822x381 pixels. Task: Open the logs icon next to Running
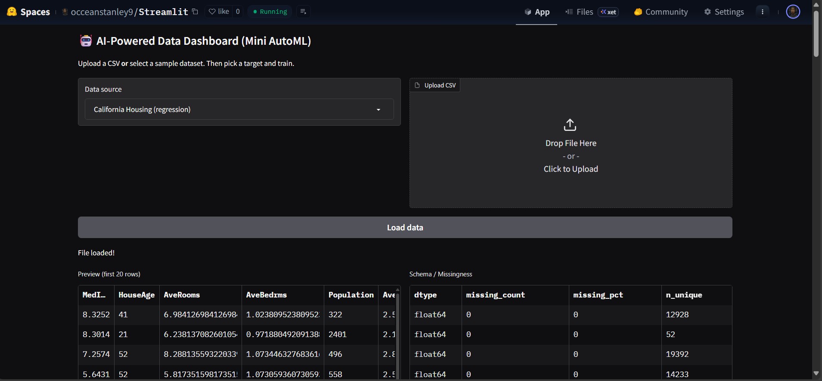point(303,12)
